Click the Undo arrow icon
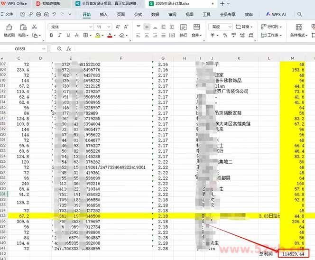Image resolution: width=315 pixels, height=260 pixels. (x=54, y=15)
